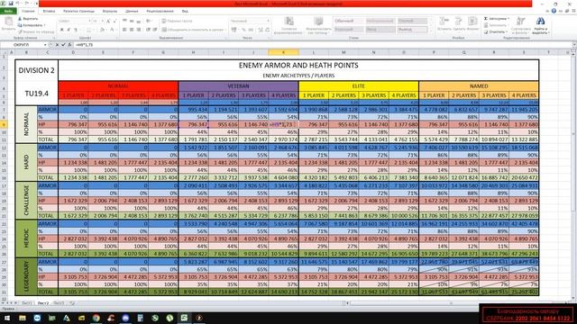Image resolution: width=577 pixels, height=324 pixels.
Task: Open Sort and Filter button
Action: [x=521, y=26]
